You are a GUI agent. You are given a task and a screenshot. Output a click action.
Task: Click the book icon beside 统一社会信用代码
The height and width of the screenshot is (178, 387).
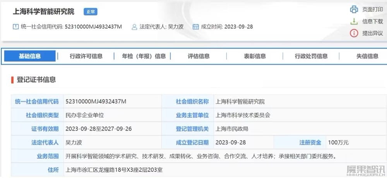[15, 27]
